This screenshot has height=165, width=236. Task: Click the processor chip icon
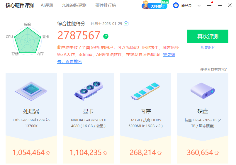coord(31,91)
